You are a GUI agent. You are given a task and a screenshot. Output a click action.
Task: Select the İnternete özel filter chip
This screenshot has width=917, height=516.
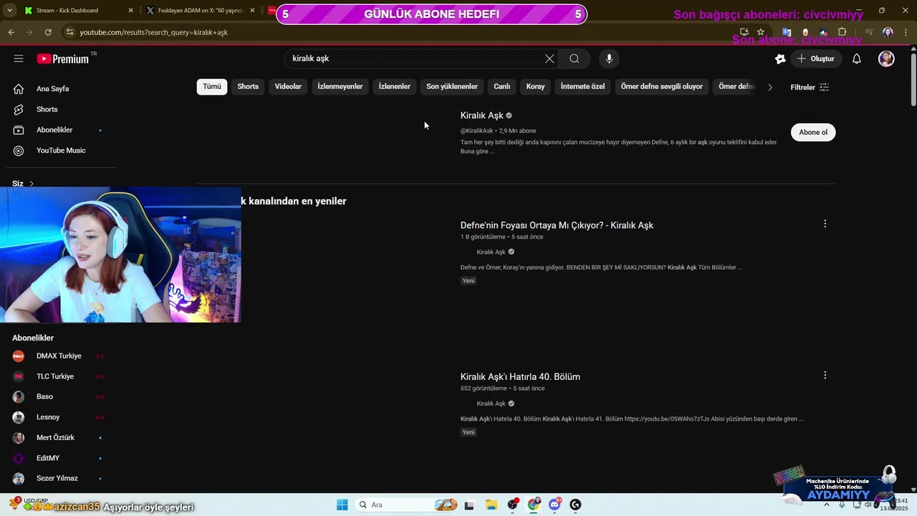(582, 87)
